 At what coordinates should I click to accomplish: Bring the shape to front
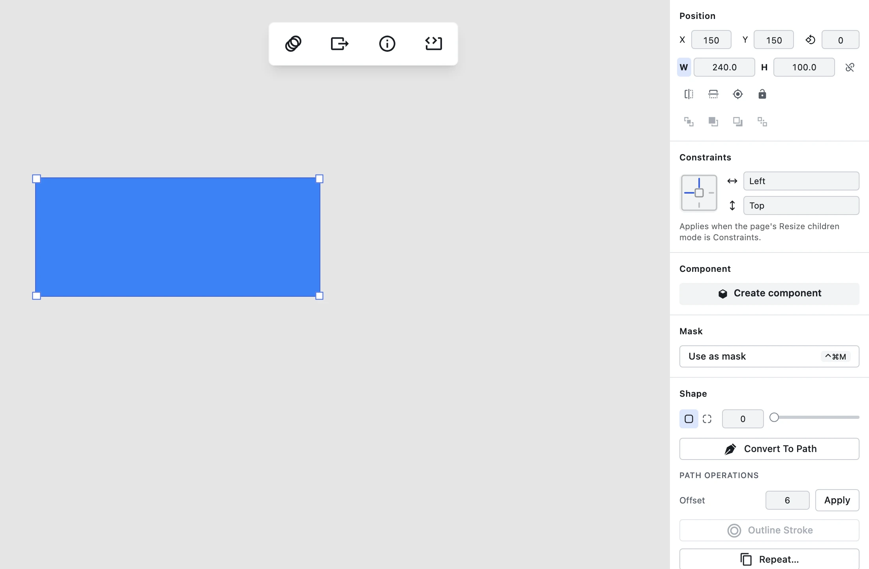click(689, 122)
